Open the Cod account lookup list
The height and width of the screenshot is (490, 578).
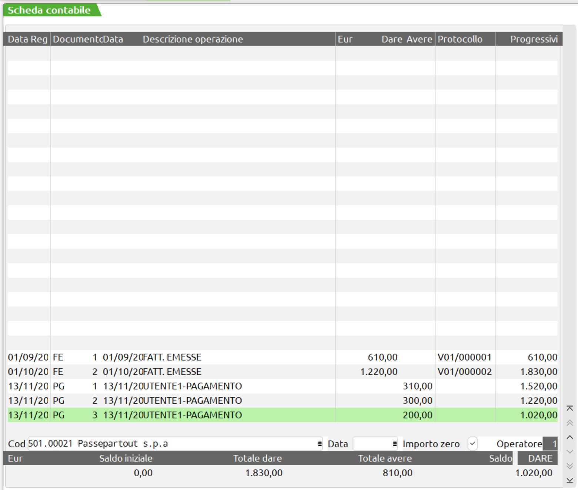pyautogui.click(x=320, y=444)
